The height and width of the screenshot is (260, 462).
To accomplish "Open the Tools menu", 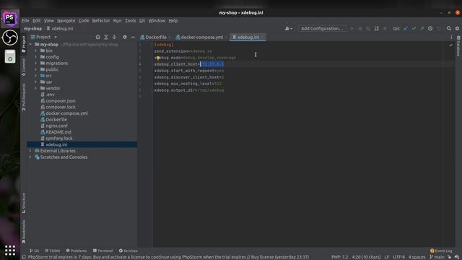I will click(x=130, y=21).
